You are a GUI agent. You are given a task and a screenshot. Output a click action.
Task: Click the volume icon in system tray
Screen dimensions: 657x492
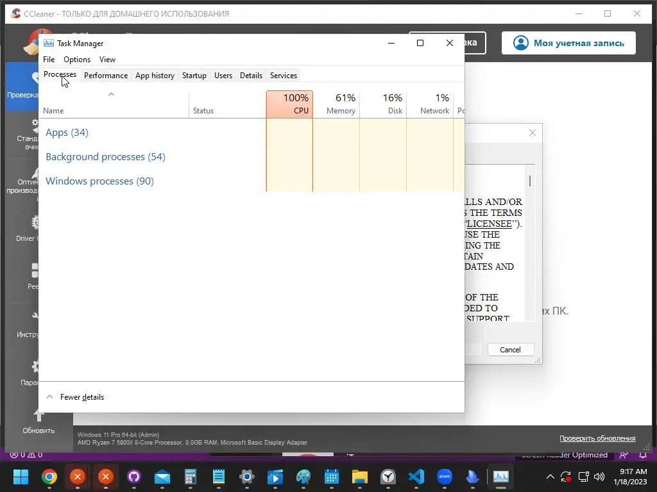point(600,477)
